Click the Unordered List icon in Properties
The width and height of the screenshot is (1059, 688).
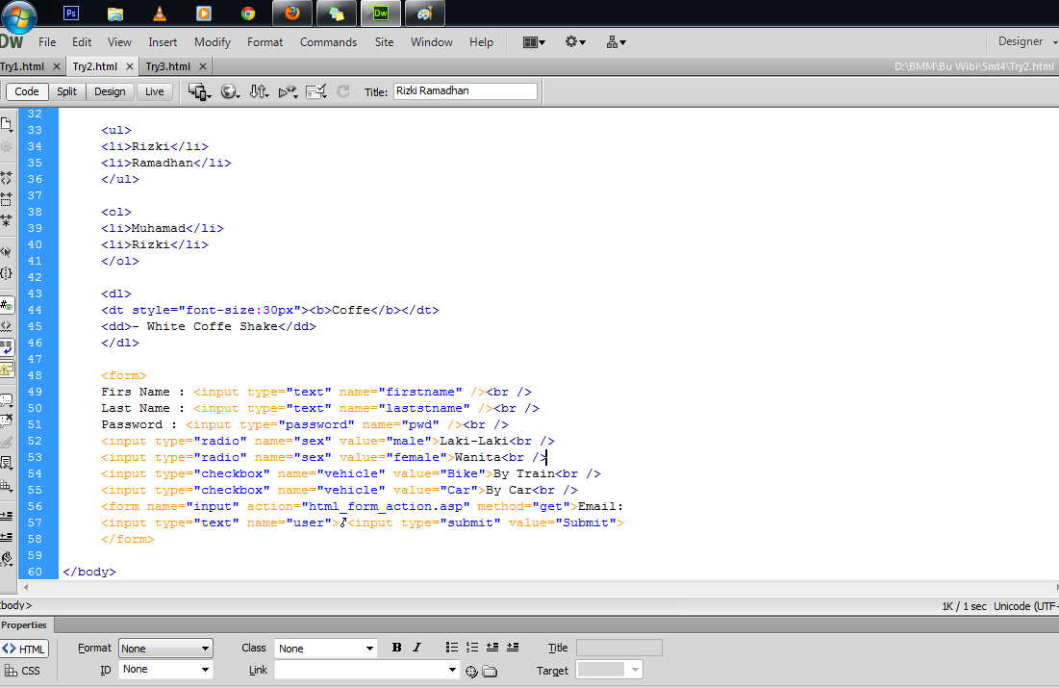452,648
